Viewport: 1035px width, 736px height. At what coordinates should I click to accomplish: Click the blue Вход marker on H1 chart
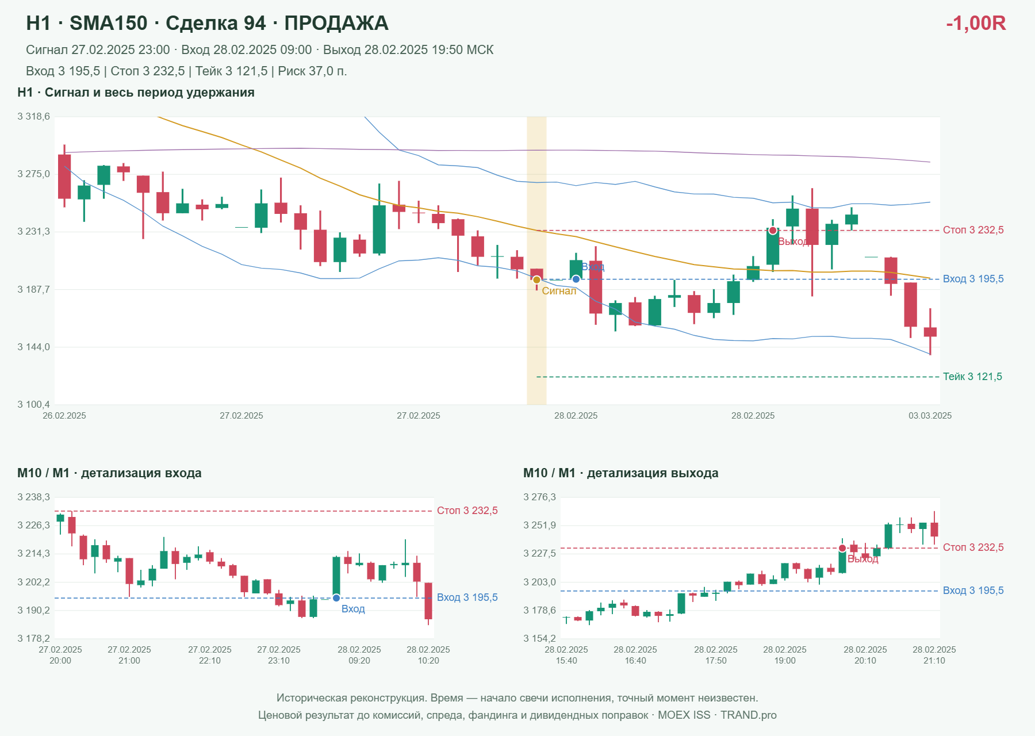(x=576, y=279)
